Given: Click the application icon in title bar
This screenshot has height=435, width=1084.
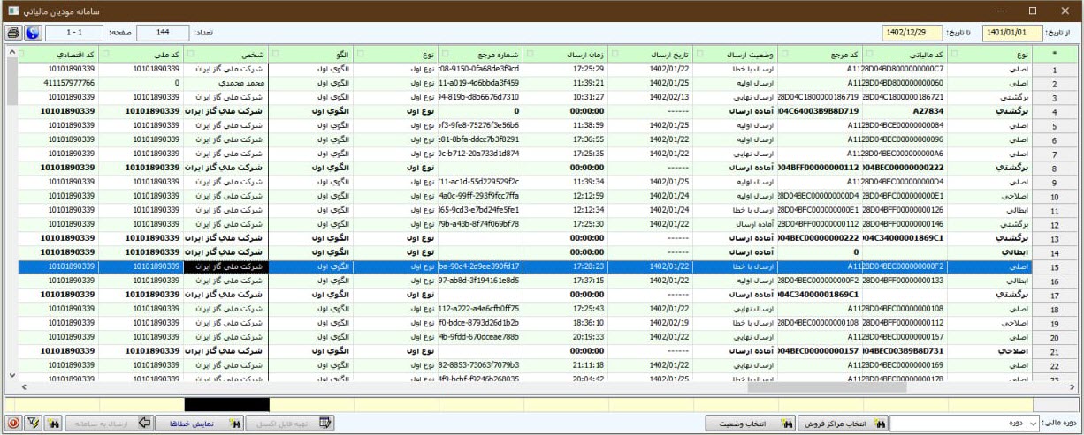Looking at the screenshot, I should click(x=13, y=10).
